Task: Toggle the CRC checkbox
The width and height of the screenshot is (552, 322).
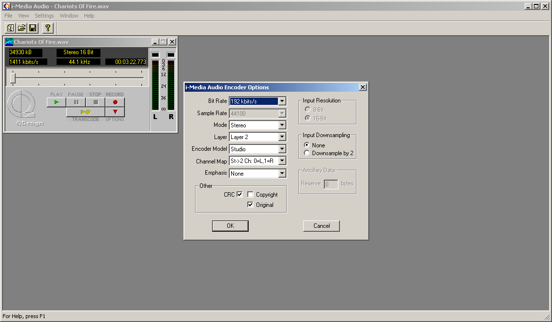Action: click(239, 195)
